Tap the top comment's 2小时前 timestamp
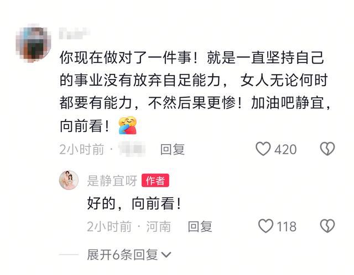 [82, 149]
